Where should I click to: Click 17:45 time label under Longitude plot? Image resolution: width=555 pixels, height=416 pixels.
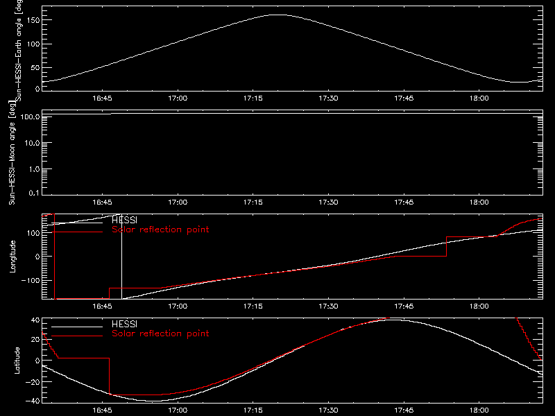pyautogui.click(x=404, y=306)
